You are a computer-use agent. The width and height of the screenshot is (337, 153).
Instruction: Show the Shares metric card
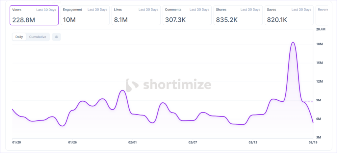pos(238,15)
